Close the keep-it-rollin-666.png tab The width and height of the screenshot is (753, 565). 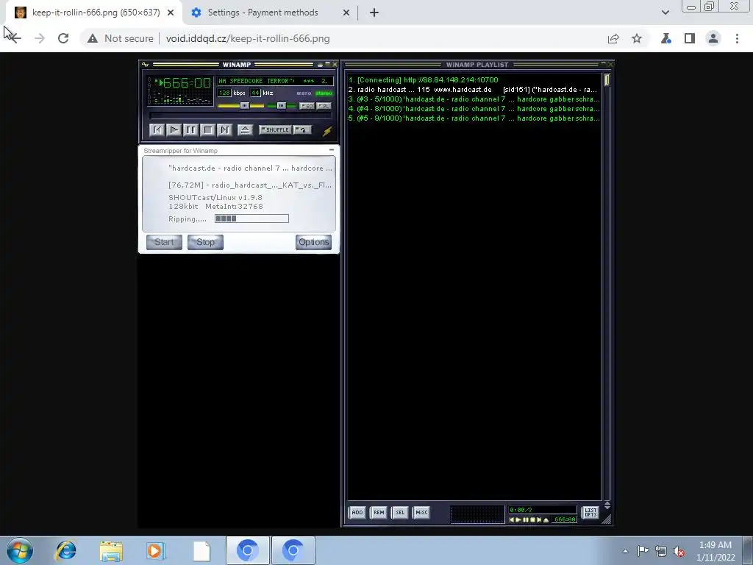point(171,13)
